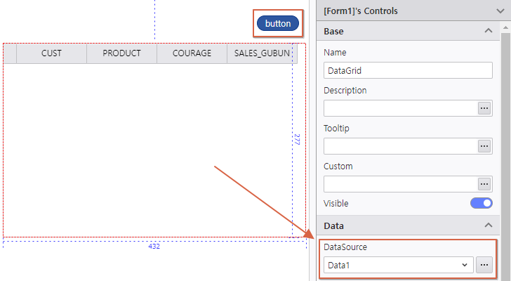Open the Description ellipsis editor button
This screenshot has height=281, width=511.
pos(484,108)
